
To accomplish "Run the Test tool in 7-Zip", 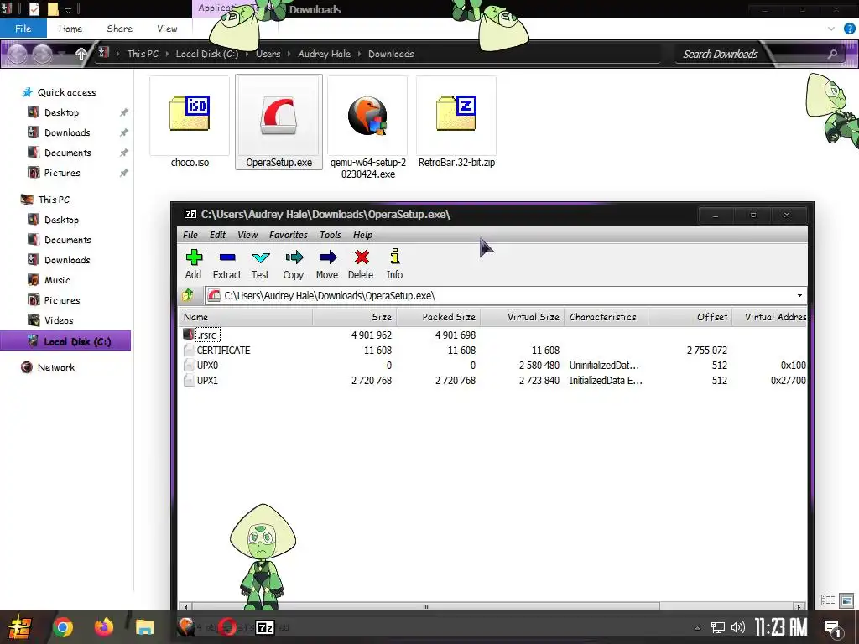I will pyautogui.click(x=260, y=264).
